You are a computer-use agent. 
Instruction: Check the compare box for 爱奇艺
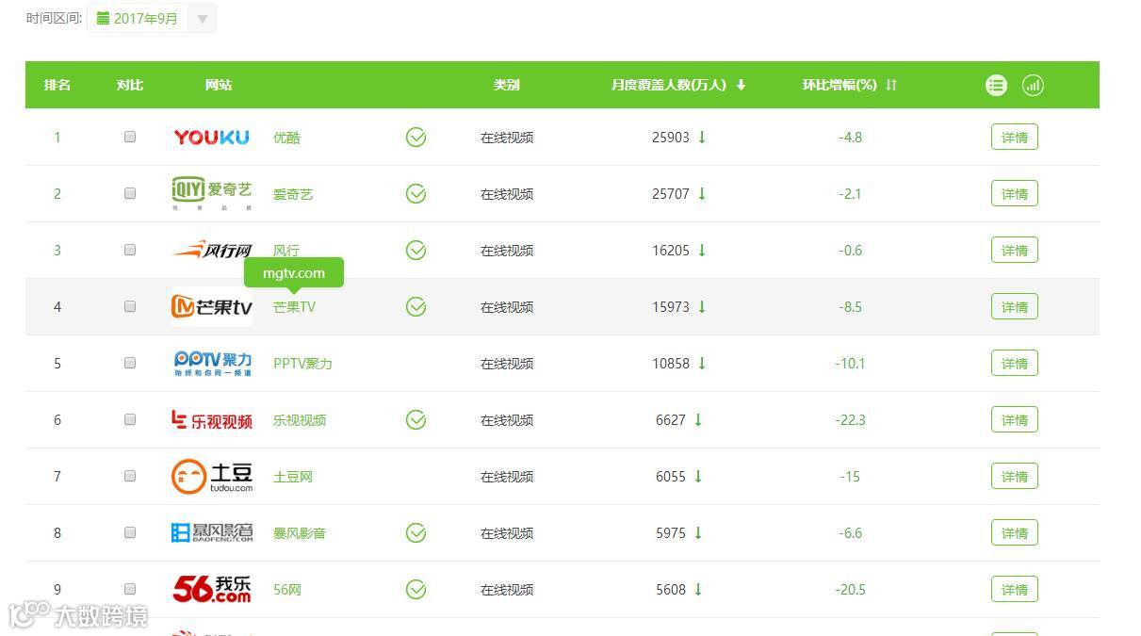130,193
